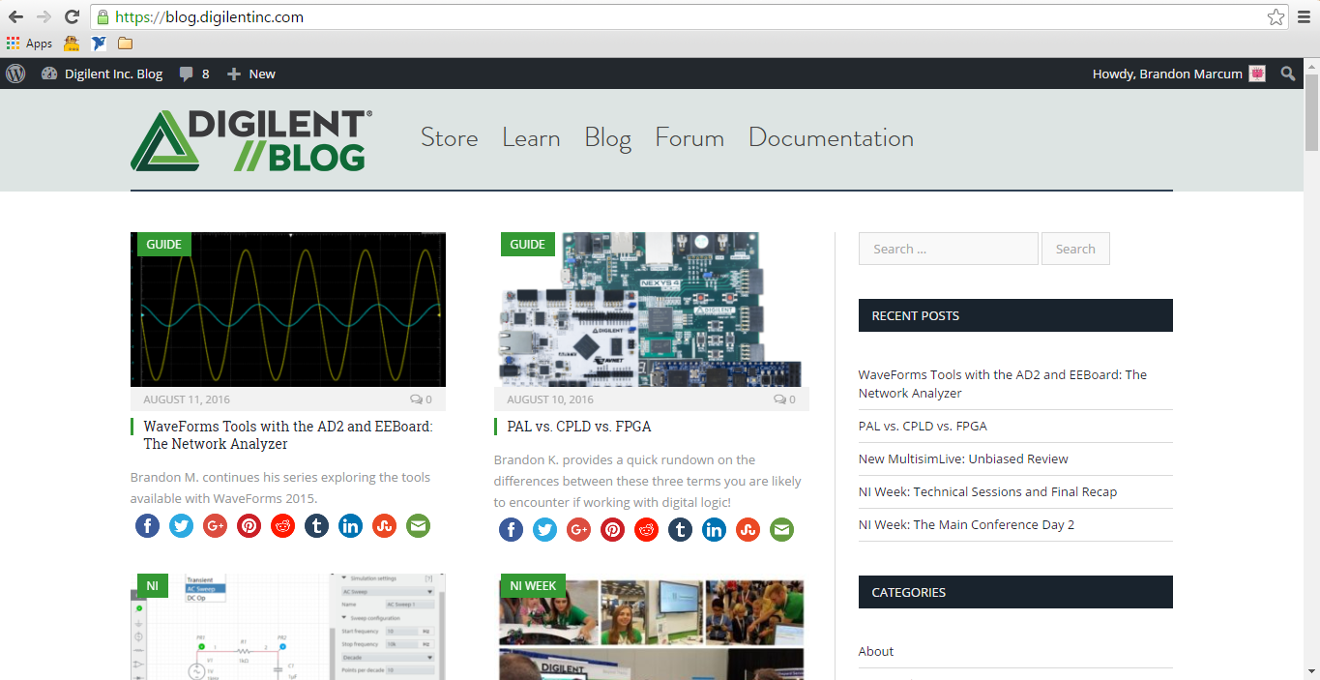Pin PAL vs. CPLD post on Pinterest

click(612, 529)
